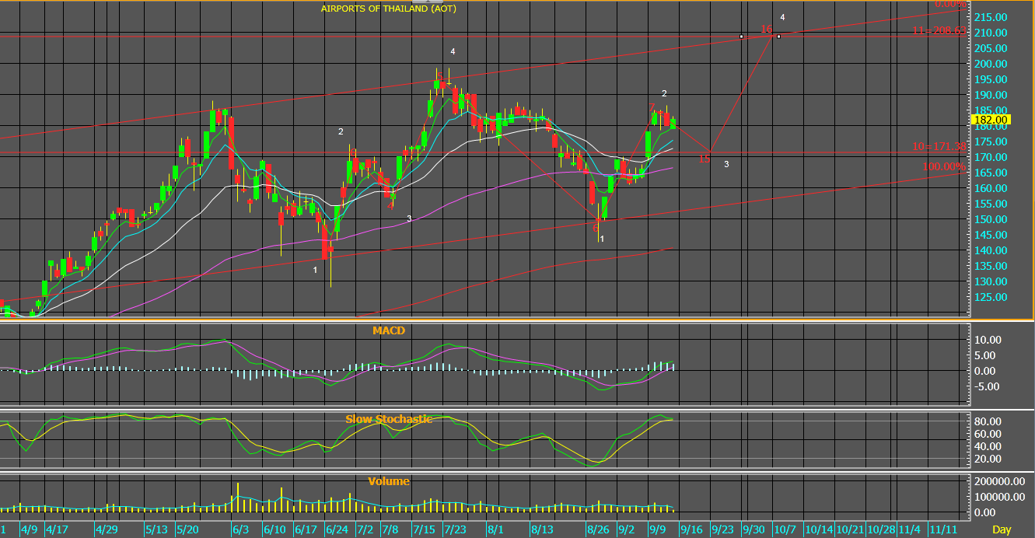The width and height of the screenshot is (1035, 538).
Task: Select the Volume panel label
Action: point(389,481)
